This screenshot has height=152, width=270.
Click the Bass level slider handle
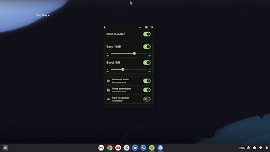[x=134, y=54]
